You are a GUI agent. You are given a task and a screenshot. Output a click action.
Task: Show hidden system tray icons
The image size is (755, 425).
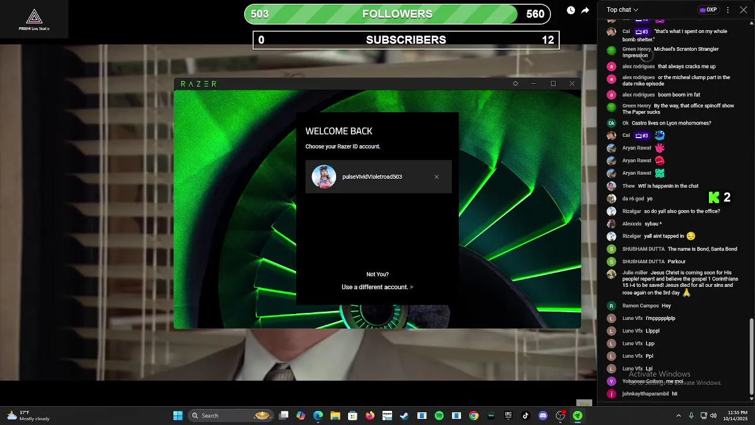(x=678, y=416)
